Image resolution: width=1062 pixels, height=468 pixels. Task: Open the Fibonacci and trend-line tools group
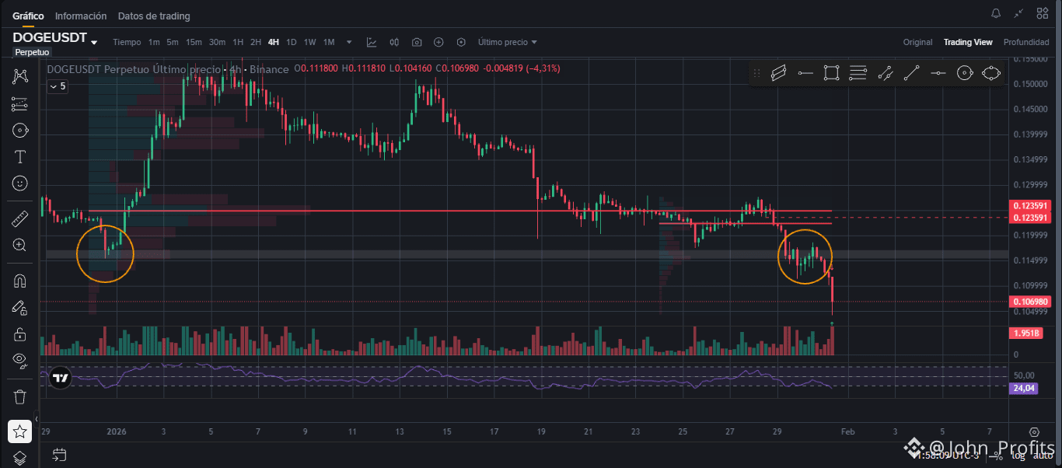pos(20,103)
